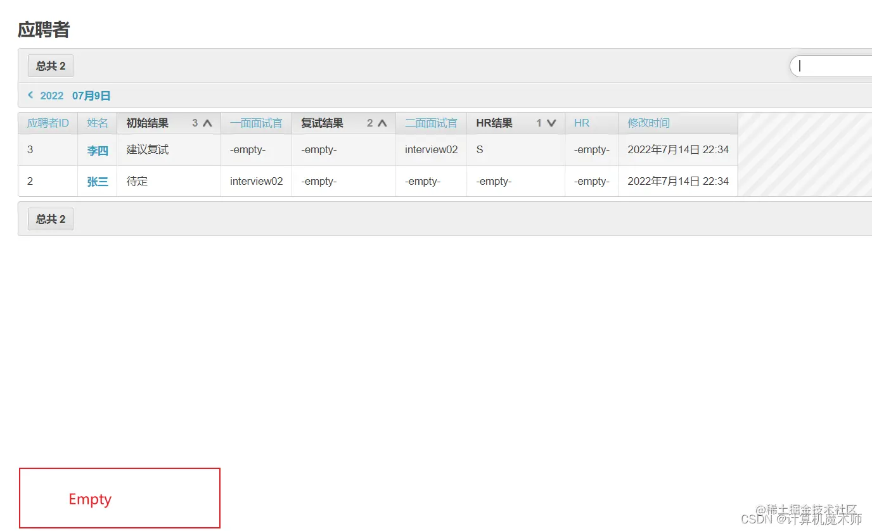Image resolution: width=872 pixels, height=531 pixels.
Task: Sort by 姓名 column header
Action: tap(98, 123)
